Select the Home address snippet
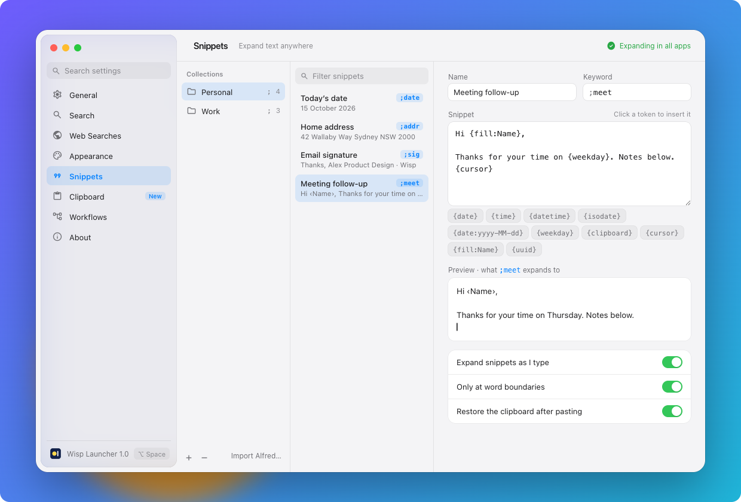 362,131
